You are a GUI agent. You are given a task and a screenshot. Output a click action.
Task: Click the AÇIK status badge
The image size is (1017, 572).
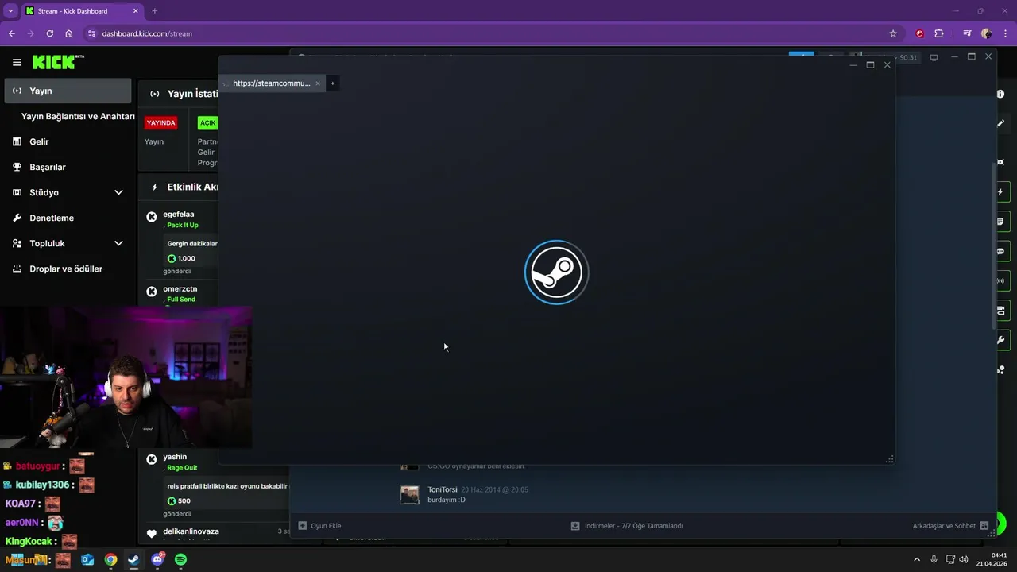click(x=207, y=122)
